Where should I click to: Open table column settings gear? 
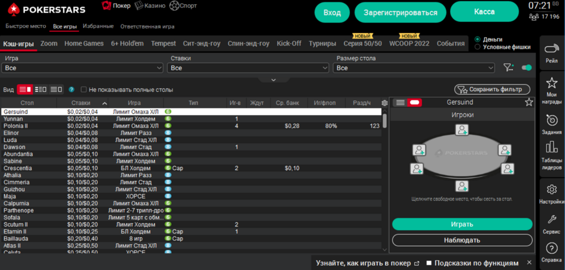[x=384, y=103]
